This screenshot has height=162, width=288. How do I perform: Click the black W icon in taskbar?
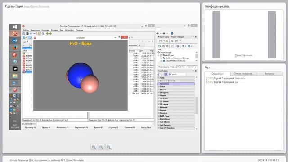[x=15, y=69]
